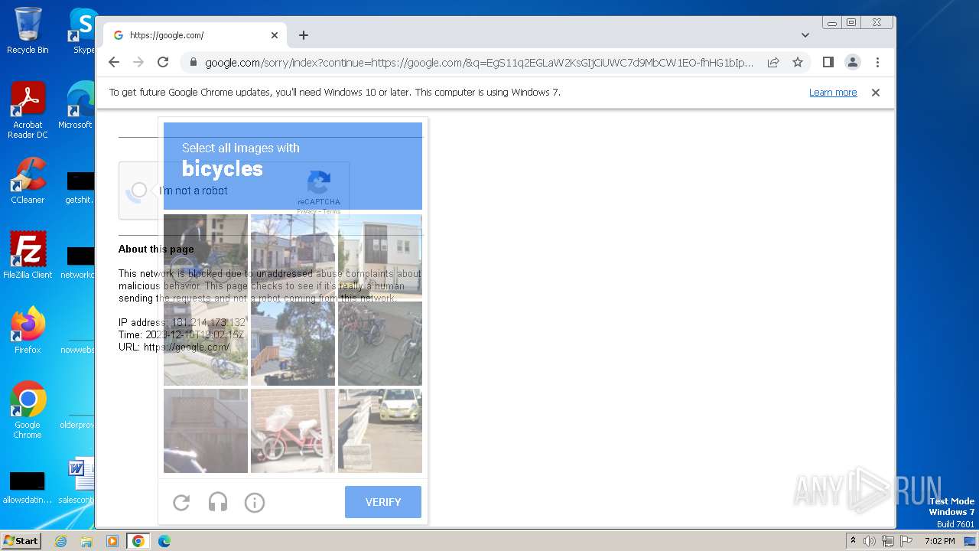Expand the tab search chevron
Image resolution: width=979 pixels, height=551 pixels.
click(805, 35)
